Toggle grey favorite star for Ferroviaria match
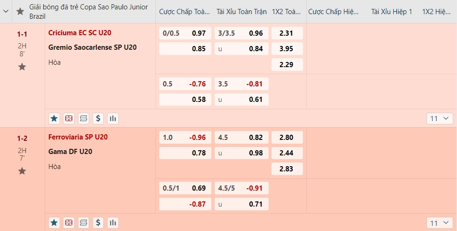The height and width of the screenshot is (231, 457). point(22,171)
